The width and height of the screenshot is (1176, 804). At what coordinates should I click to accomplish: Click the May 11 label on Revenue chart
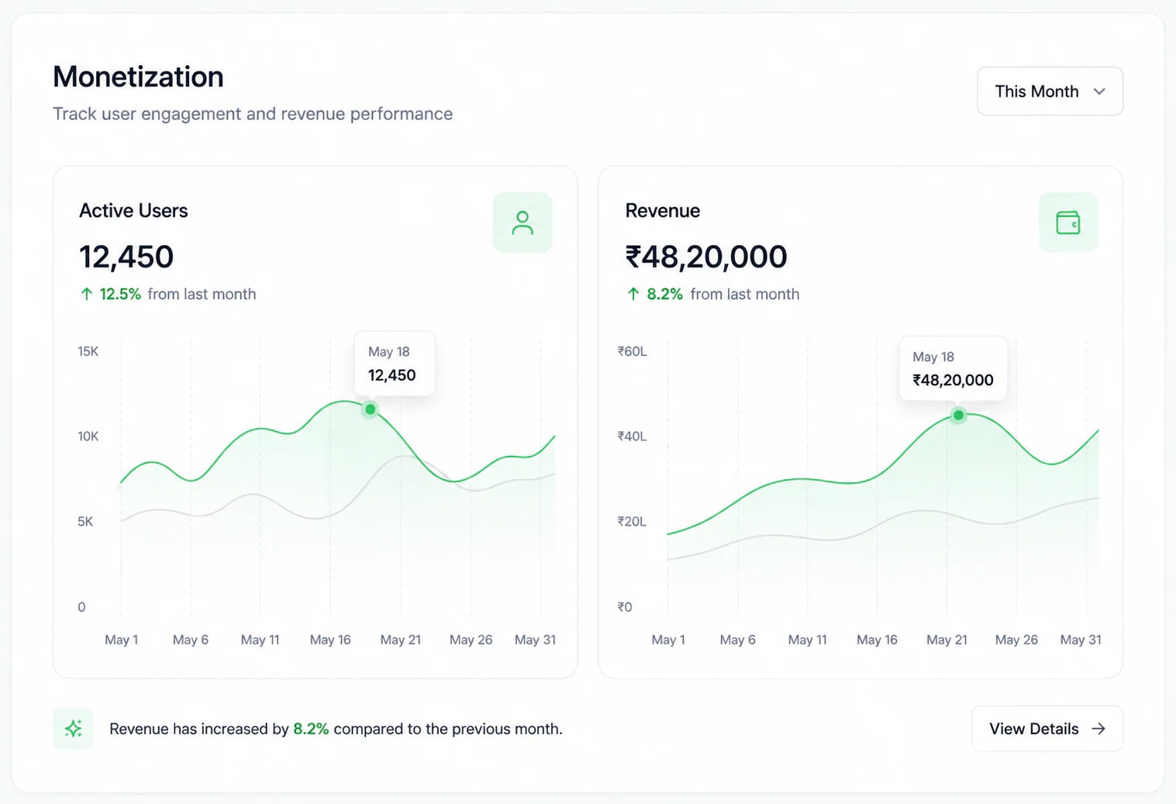click(807, 640)
